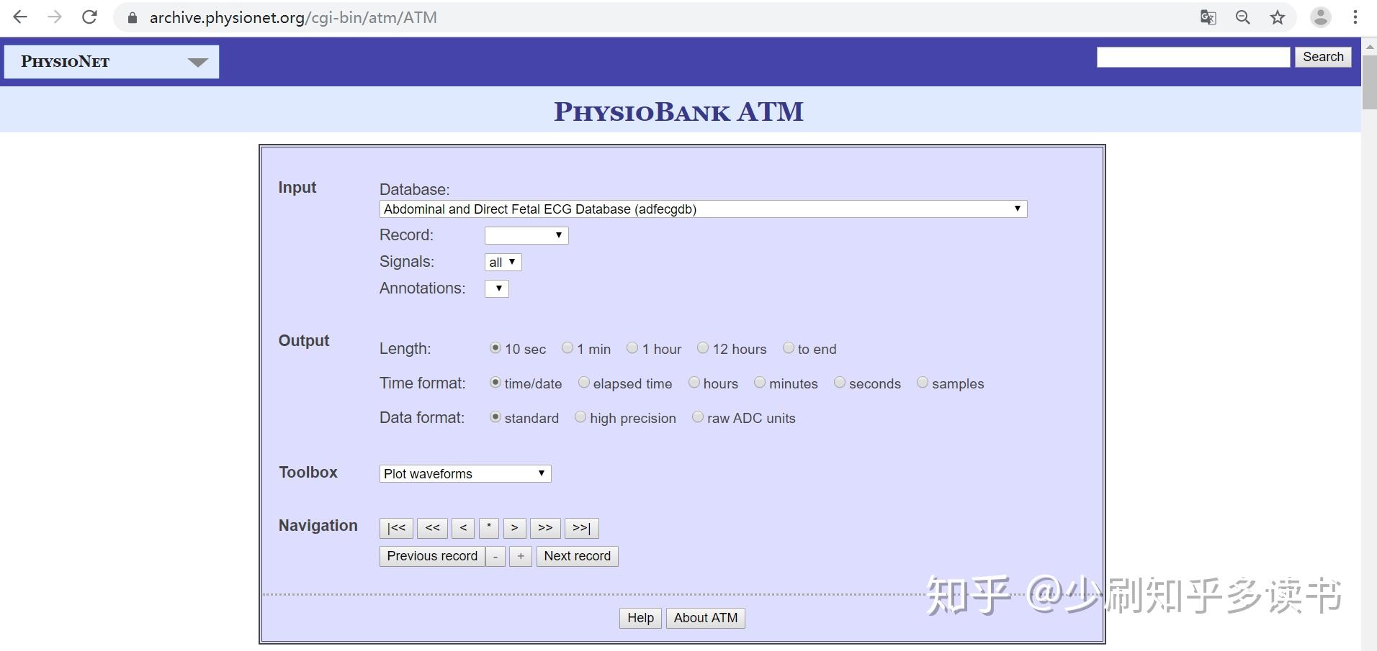Select the 1 hour output length
The height and width of the screenshot is (651, 1377).
[632, 347]
